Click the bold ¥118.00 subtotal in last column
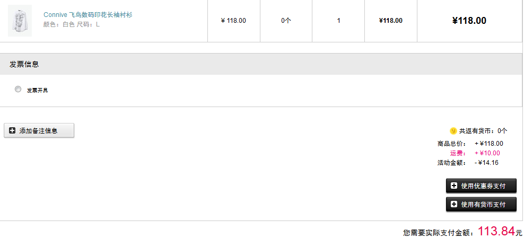The image size is (524, 238). tap(469, 21)
